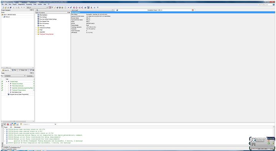The height and width of the screenshot is (151, 276).
Task: Expand the Fitter (Place & Route) task
Action: (x=8, y=86)
